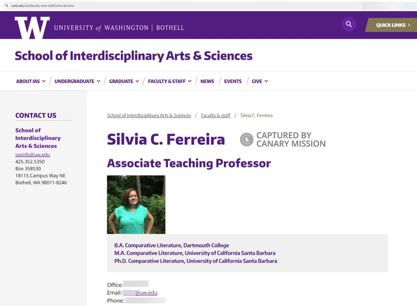This screenshot has height=306, width=417.
Task: Click the faculty member's @uw.edu email link
Action: [x=140, y=292]
